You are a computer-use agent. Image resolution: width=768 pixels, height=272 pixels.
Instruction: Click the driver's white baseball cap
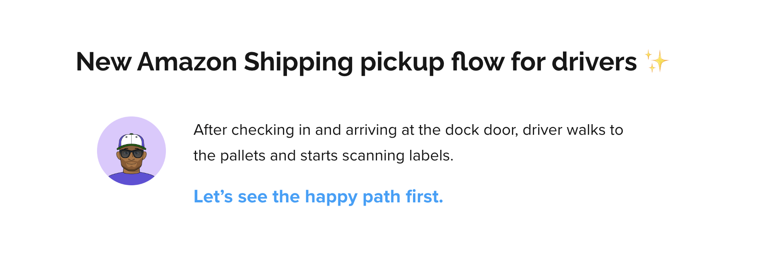pos(131,141)
